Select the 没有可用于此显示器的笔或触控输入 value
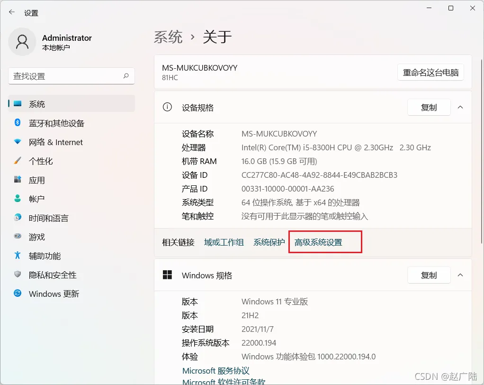This screenshot has width=484, height=385. 305,216
